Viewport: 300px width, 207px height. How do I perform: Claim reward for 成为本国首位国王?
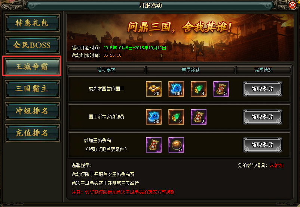[263, 89]
